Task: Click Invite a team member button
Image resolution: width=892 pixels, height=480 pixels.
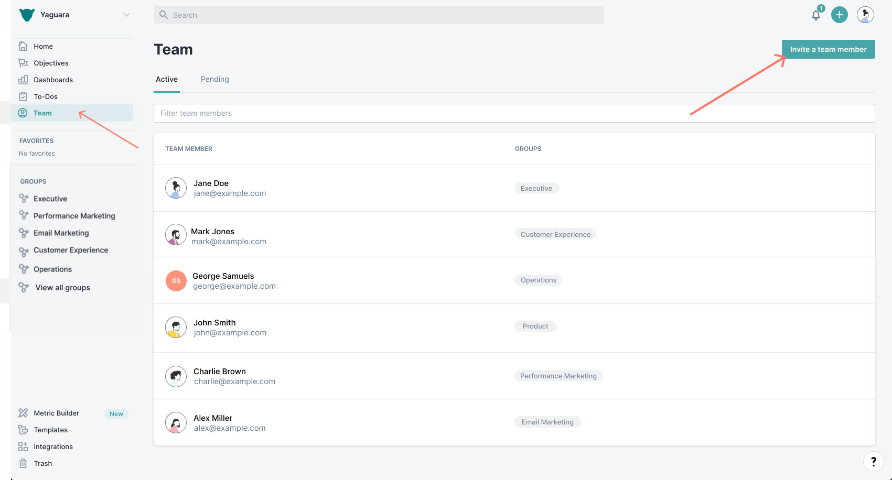Action: (x=828, y=49)
